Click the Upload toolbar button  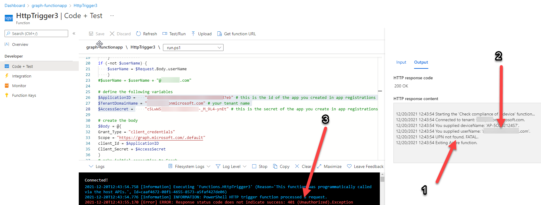coord(201,34)
